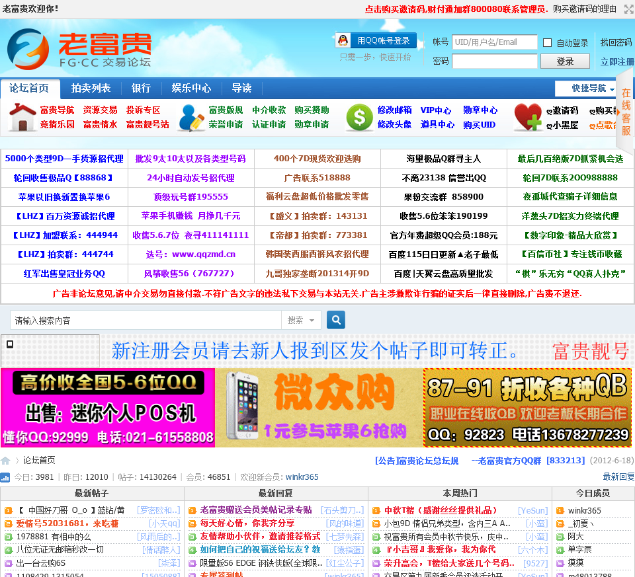Click the 富贵靓号 text in banner

[x=591, y=350]
